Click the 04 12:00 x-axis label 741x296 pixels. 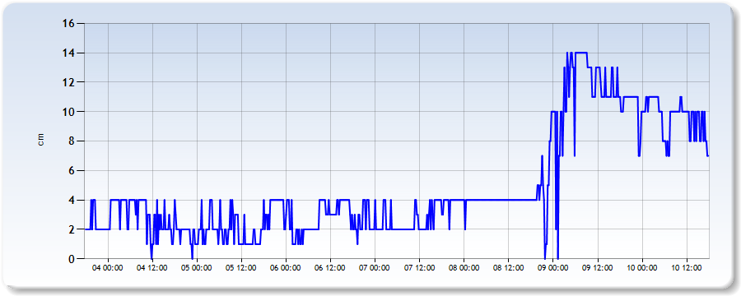(x=152, y=268)
